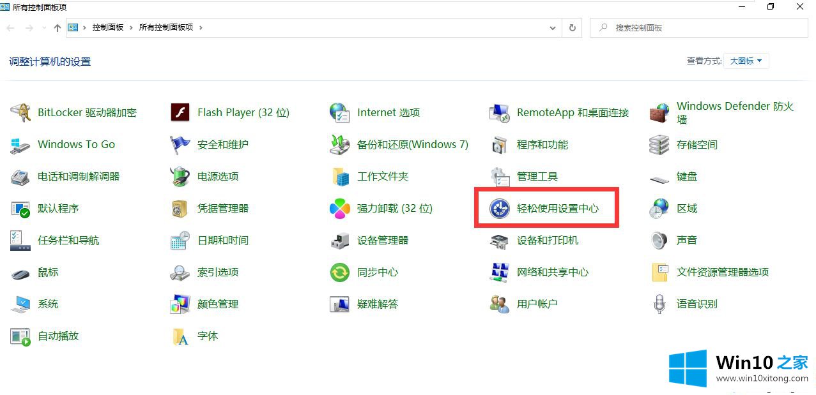816x395 pixels.
Task: Click the 强力卸载 (32 位) colorful icon
Action: [340, 209]
